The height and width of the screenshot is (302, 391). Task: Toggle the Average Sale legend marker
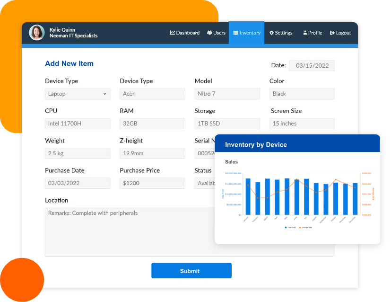tap(300, 228)
